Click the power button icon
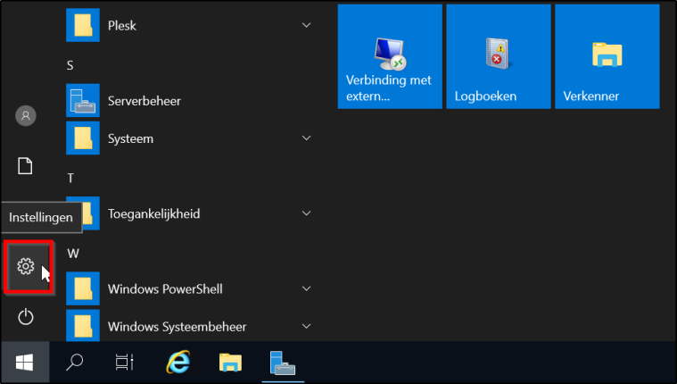 coord(26,316)
